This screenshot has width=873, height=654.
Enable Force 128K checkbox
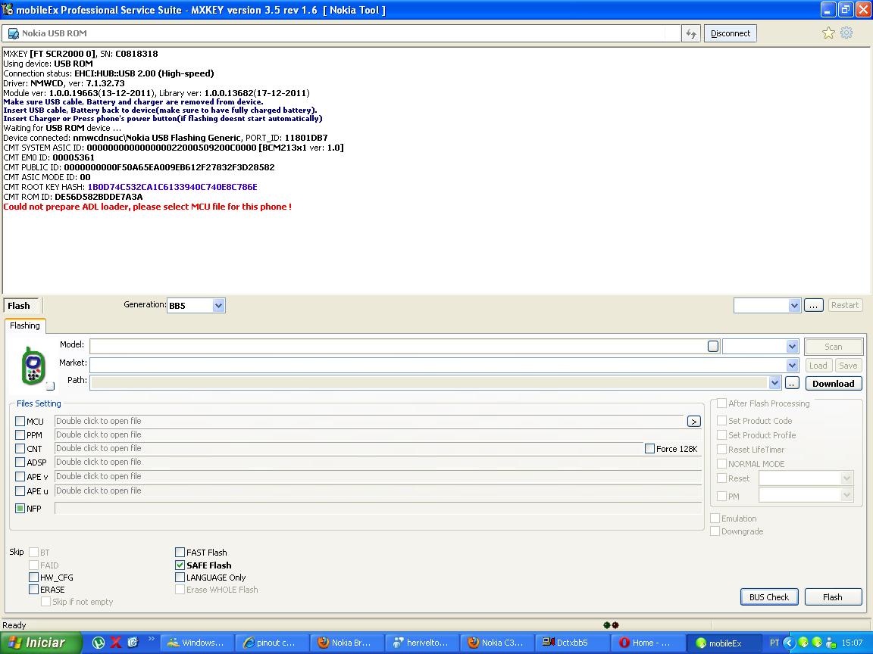pyautogui.click(x=649, y=449)
